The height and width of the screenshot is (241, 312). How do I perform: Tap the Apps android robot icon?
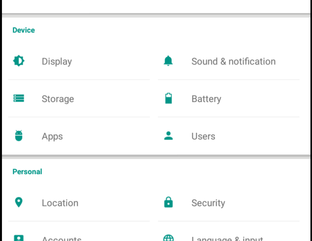coord(19,135)
